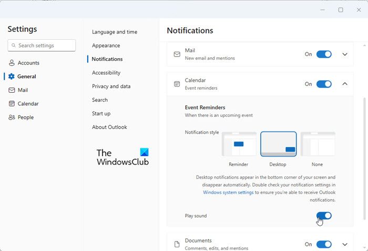Click the Mail envelope icon in sidebar

pyautogui.click(x=12, y=90)
